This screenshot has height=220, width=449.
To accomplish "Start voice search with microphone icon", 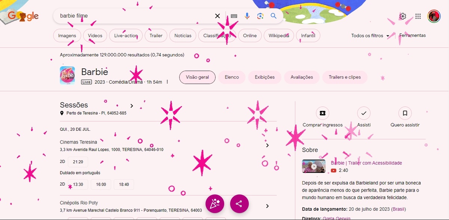I will pos(247,16).
